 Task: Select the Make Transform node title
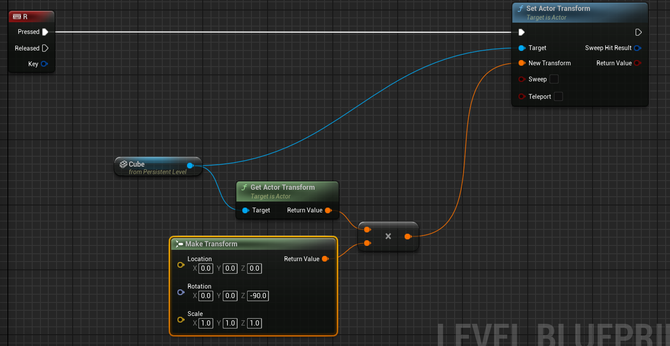point(211,244)
